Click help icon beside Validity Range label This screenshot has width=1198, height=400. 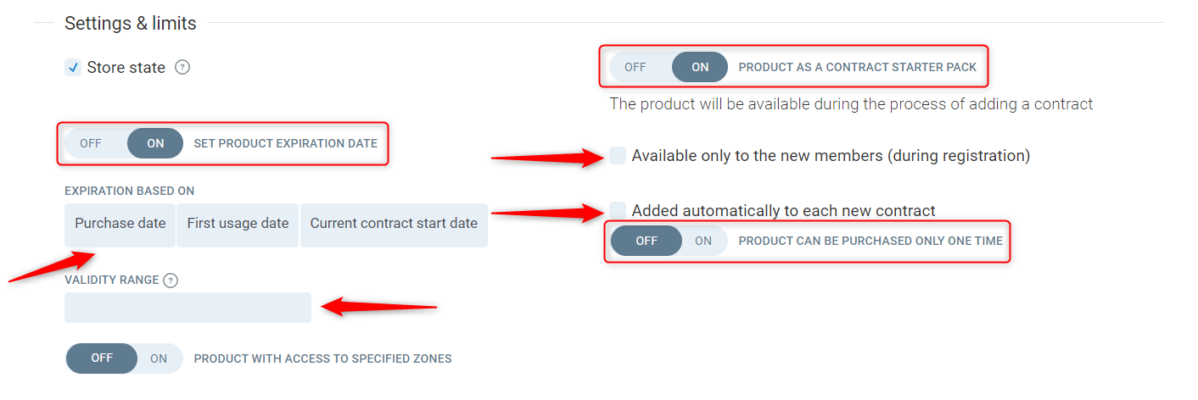pos(171,281)
